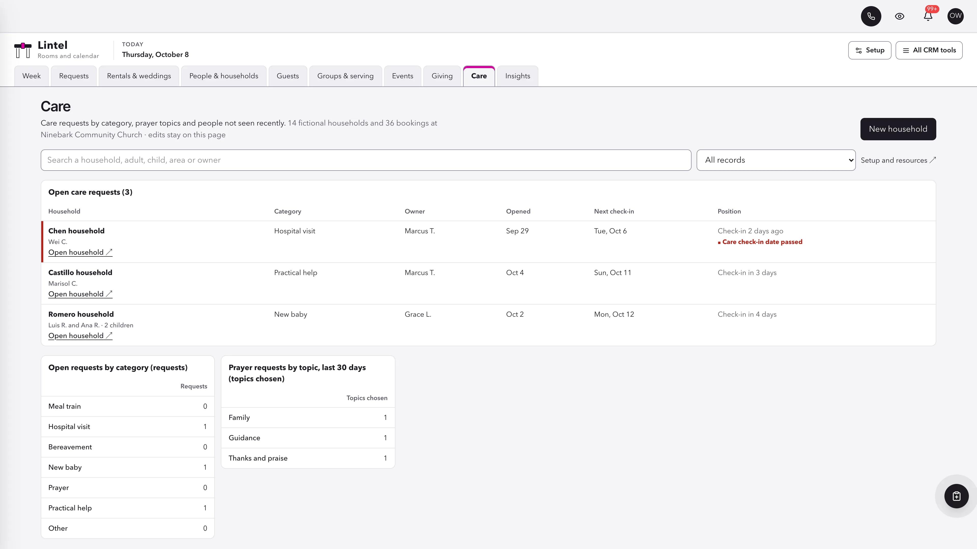Viewport: 977px width, 549px height.
Task: Switch to the Week tab
Action: click(32, 76)
